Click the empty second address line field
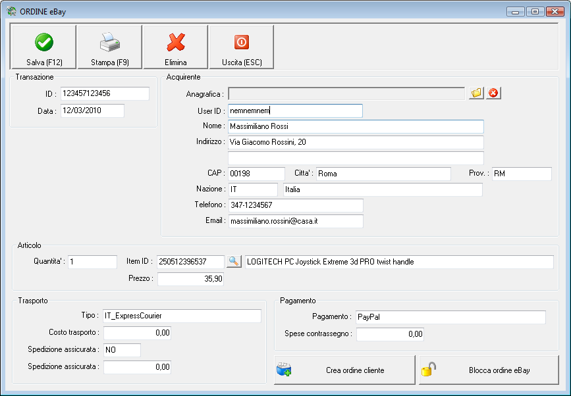The height and width of the screenshot is (396, 571). 356,158
